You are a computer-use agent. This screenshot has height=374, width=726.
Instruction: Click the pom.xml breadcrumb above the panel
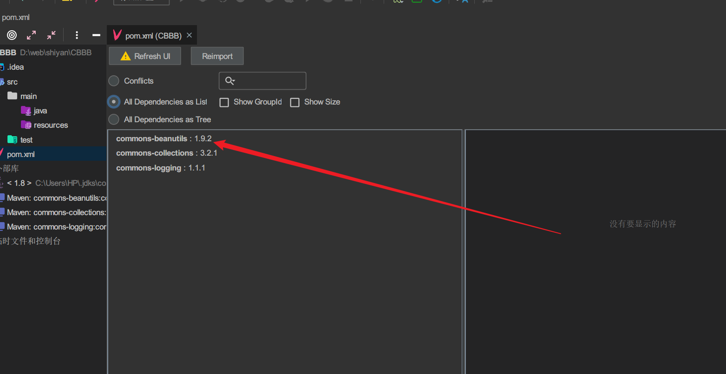(x=16, y=17)
